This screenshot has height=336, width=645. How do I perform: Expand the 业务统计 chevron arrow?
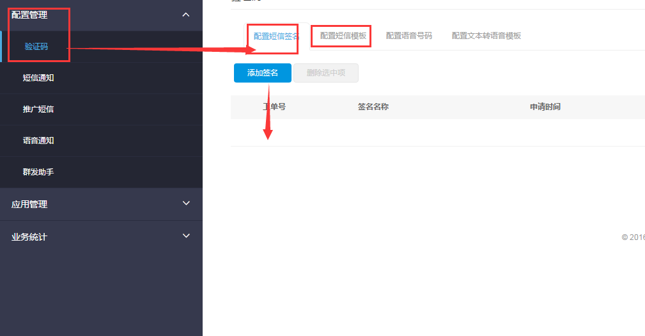[x=186, y=236]
